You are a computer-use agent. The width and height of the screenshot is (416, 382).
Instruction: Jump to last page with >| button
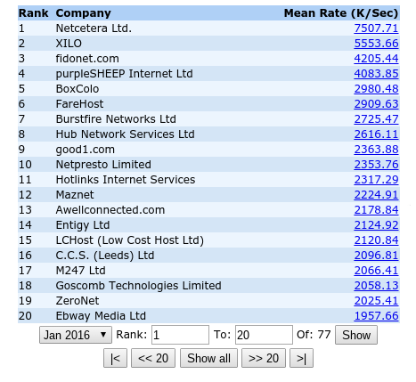(301, 358)
